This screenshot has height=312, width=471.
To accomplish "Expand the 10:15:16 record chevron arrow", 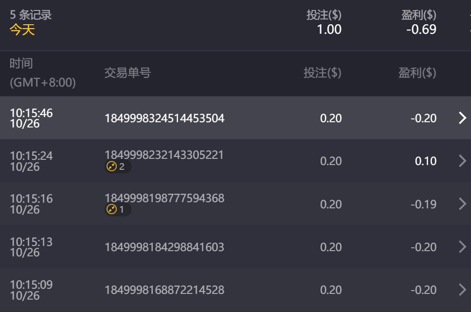I will click(462, 204).
